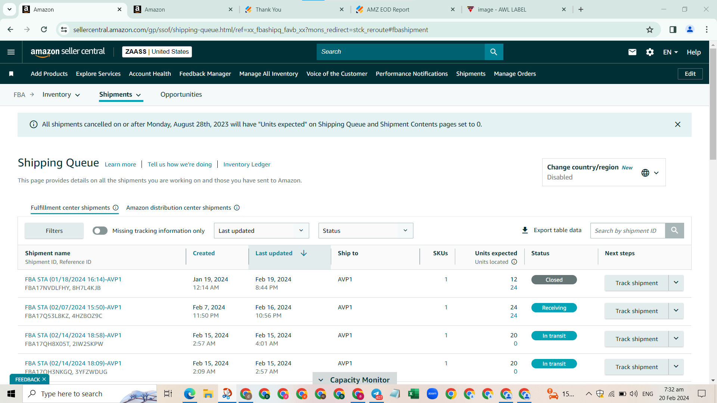Viewport: 717px width, 403px height.
Task: Expand the Change country/region chevron
Action: tap(656, 173)
